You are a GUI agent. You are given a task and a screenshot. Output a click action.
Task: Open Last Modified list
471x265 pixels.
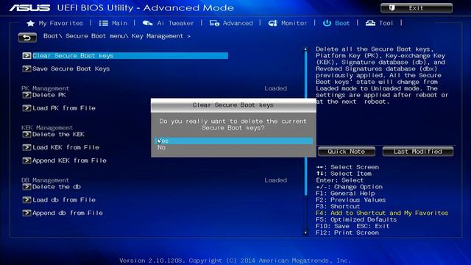[418, 152]
